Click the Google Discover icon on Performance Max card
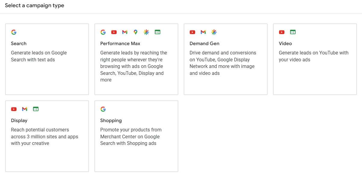Viewport: 362px width, 178px height. [146, 32]
